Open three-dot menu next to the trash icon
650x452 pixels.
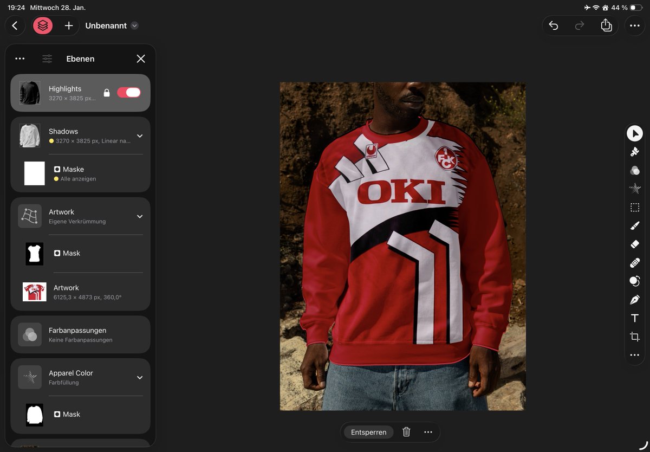428,432
